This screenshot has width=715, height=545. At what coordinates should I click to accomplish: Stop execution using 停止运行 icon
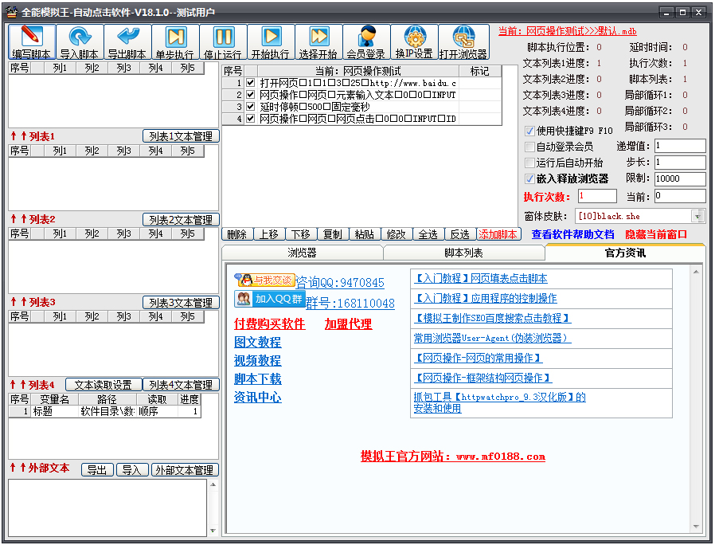click(223, 41)
